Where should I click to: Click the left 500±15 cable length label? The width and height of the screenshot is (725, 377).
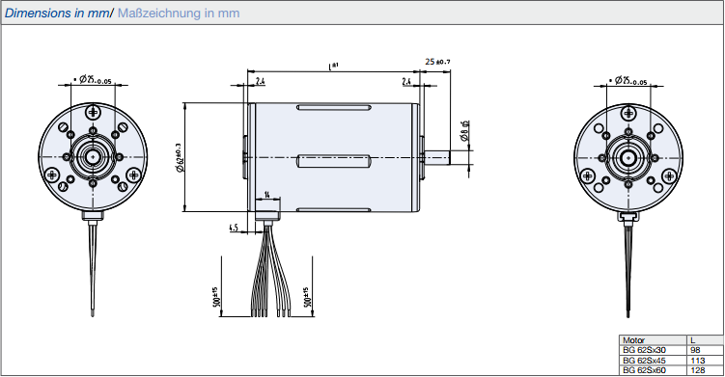point(216,298)
